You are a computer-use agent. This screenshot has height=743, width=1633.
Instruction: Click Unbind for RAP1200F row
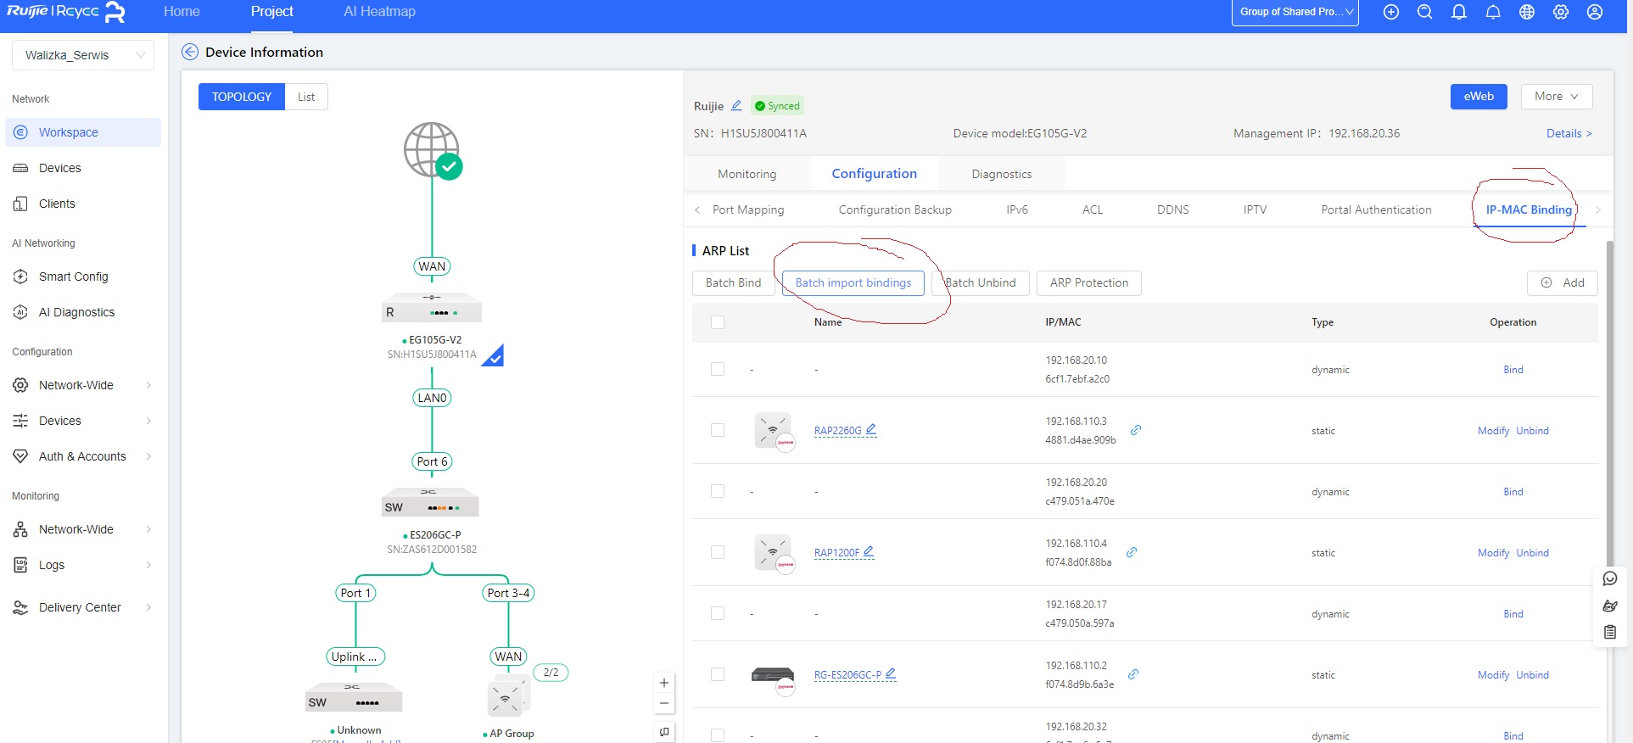click(1533, 552)
